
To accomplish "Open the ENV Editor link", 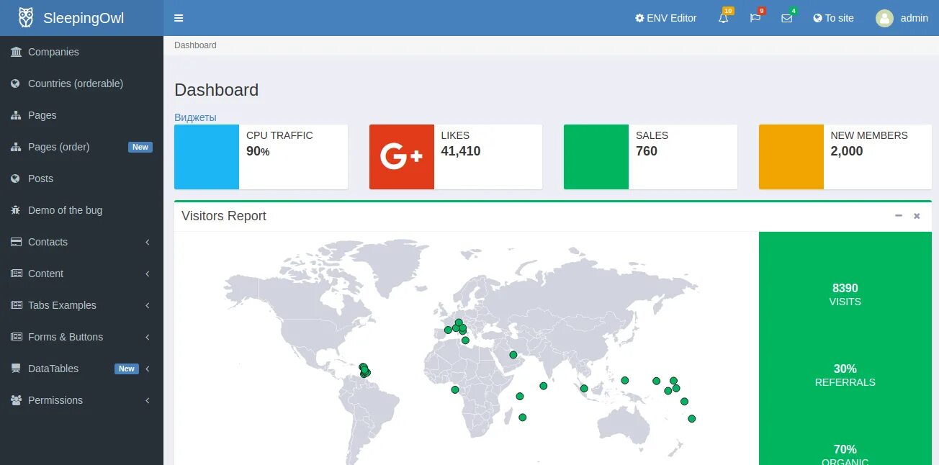I will [665, 18].
